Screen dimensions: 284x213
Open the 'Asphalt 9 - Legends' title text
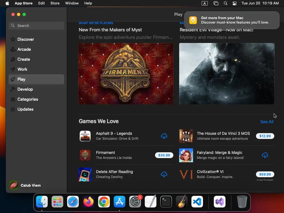114,133
